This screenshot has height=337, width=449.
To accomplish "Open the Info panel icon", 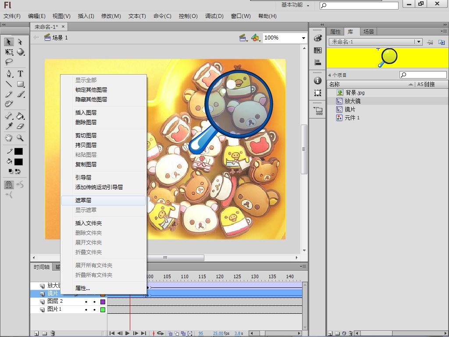I will [x=317, y=81].
